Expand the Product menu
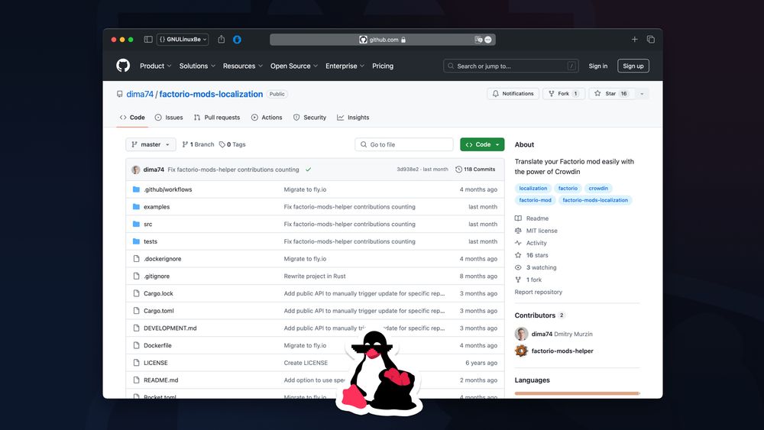 tap(155, 66)
